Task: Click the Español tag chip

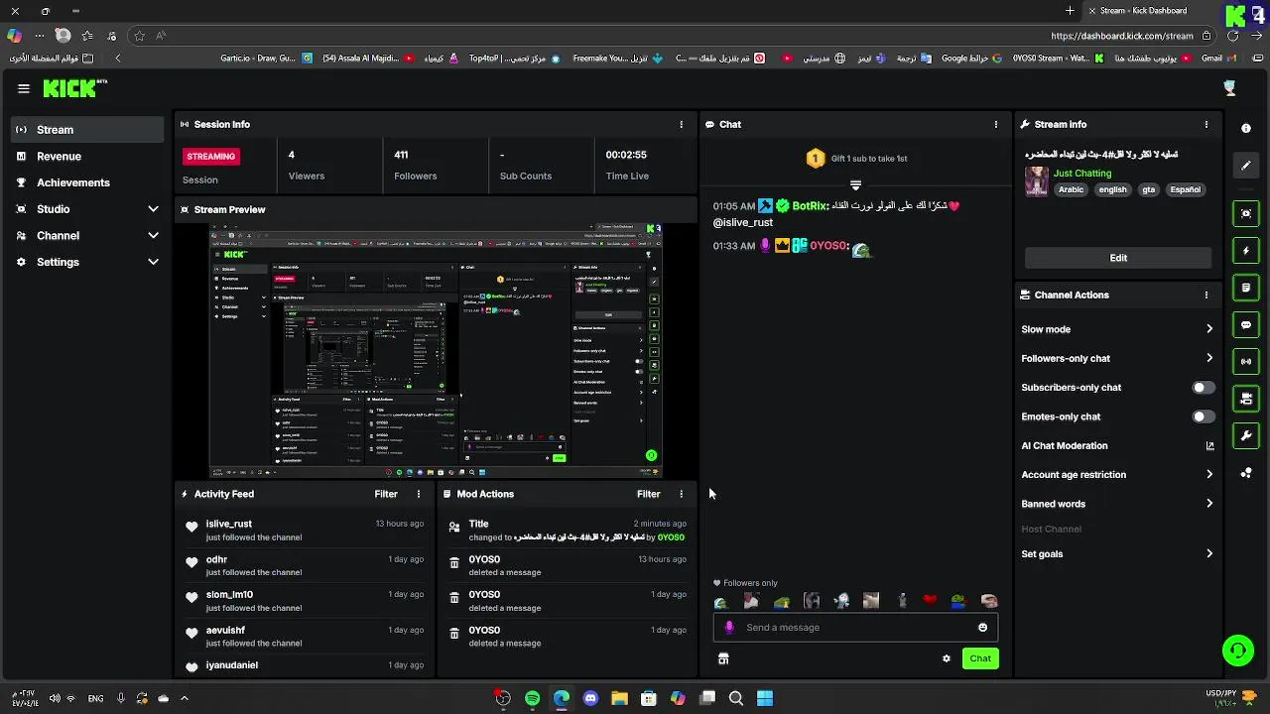Action: click(x=1185, y=189)
